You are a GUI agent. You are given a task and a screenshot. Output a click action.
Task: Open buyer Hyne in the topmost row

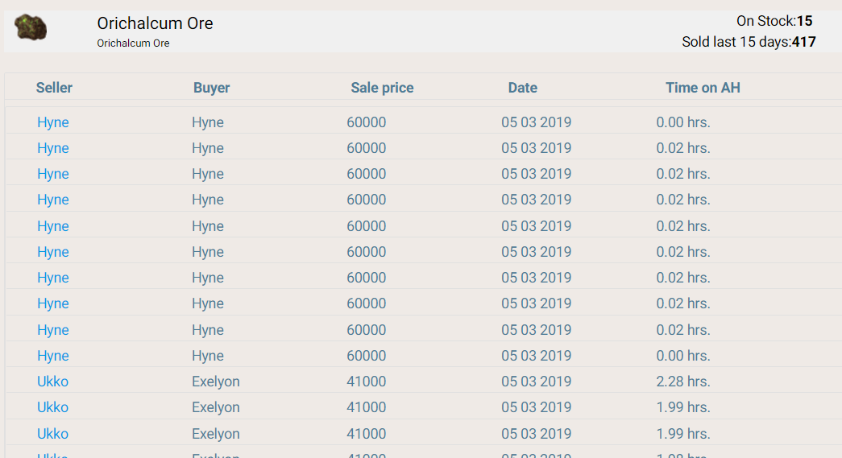pyautogui.click(x=208, y=122)
